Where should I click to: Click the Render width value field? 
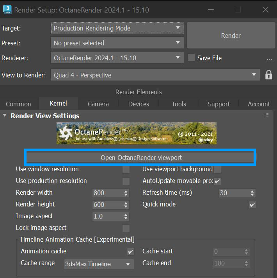[x=108, y=193]
